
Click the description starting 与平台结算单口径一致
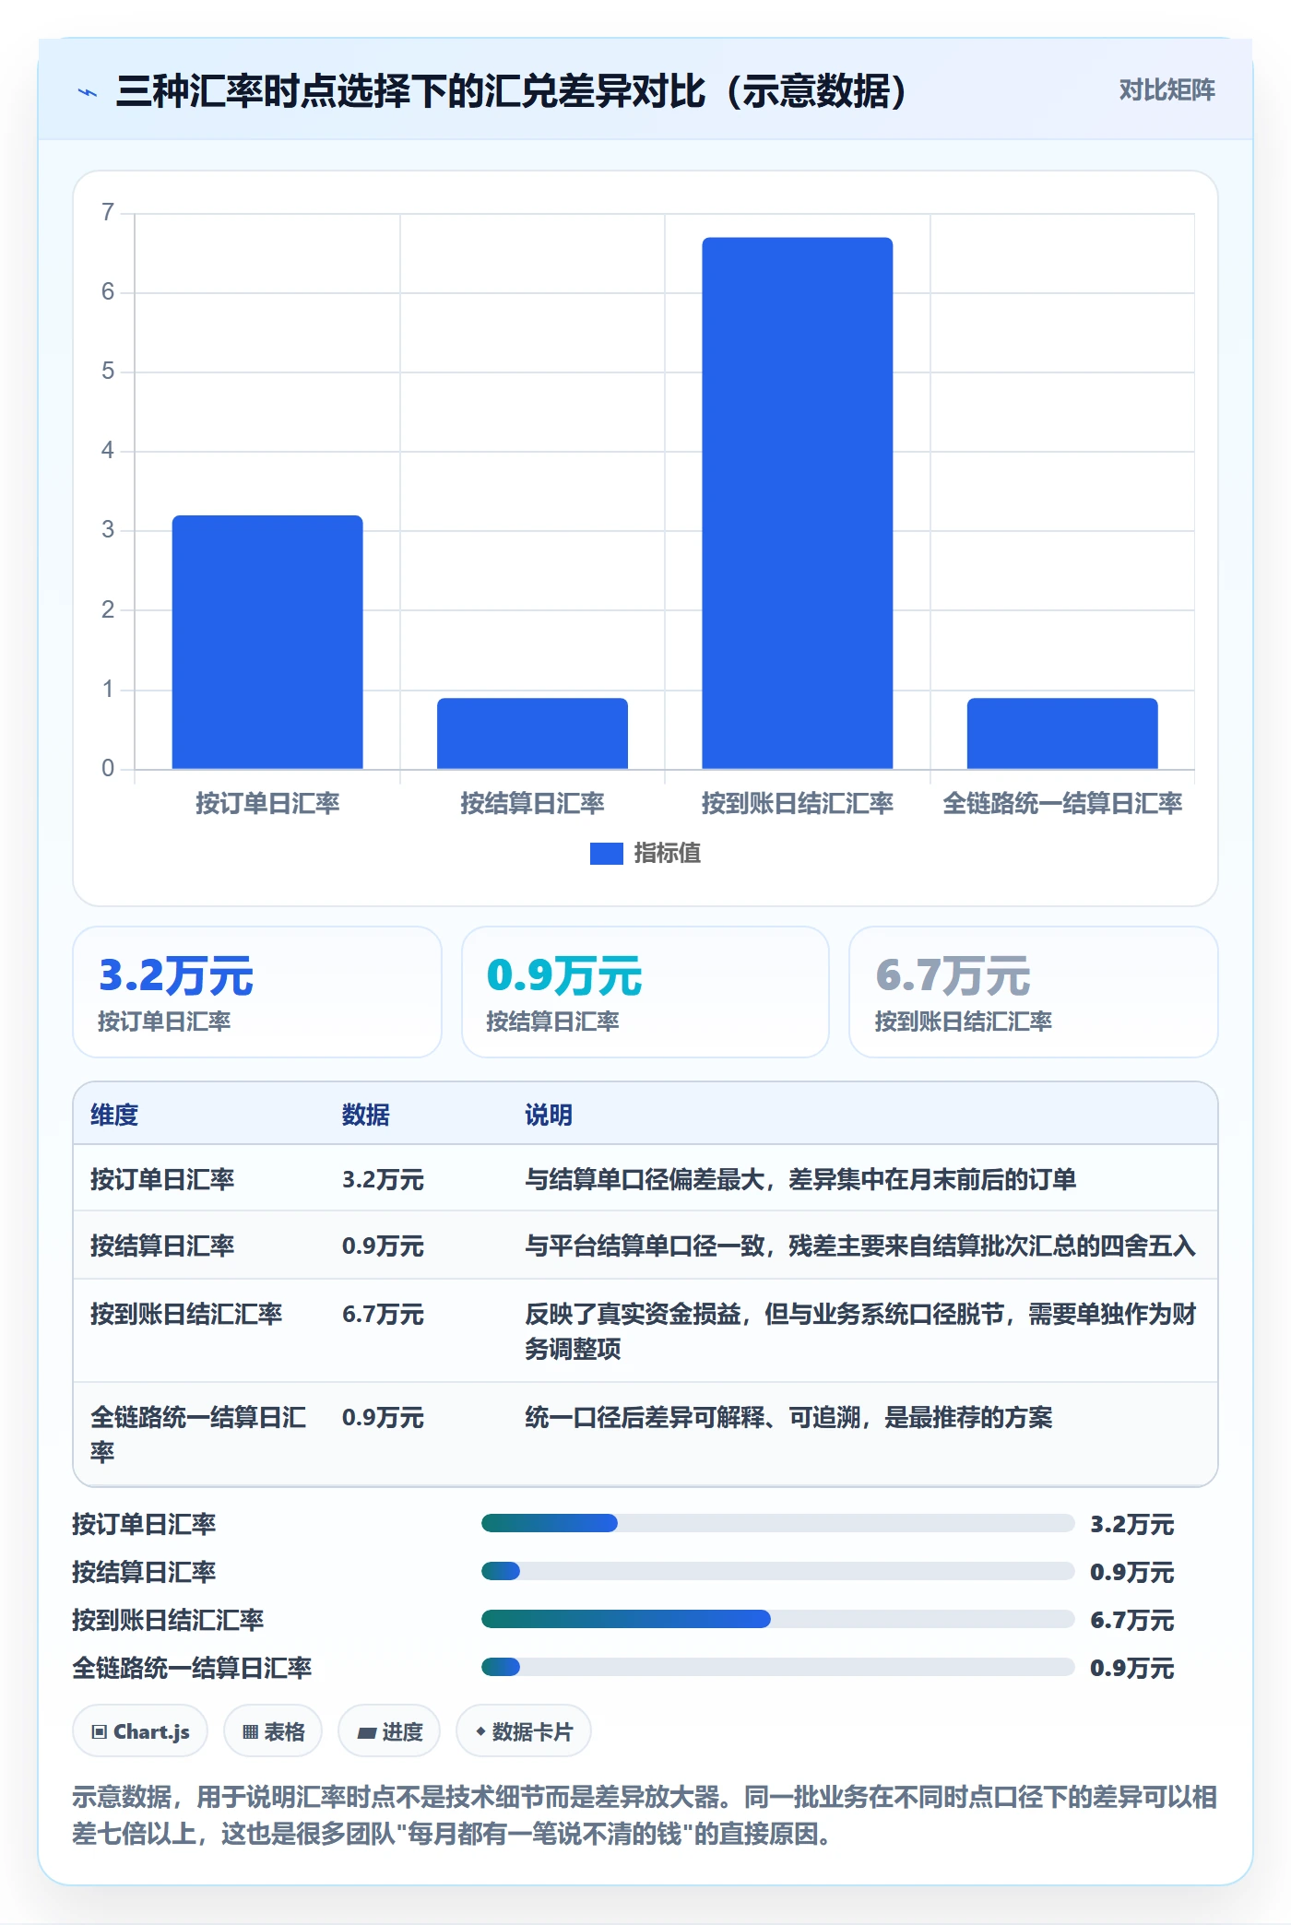(860, 1246)
